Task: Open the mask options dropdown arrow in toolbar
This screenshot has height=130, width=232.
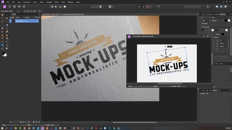Action: click(113, 6)
